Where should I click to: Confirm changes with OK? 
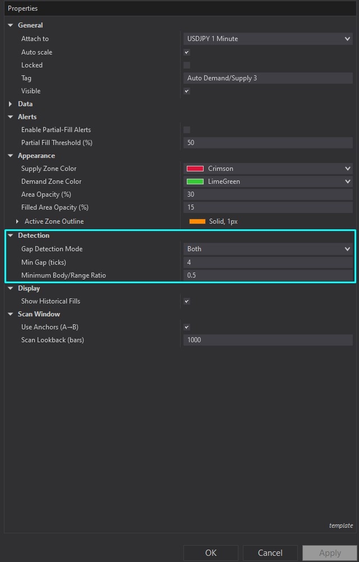pos(210,552)
